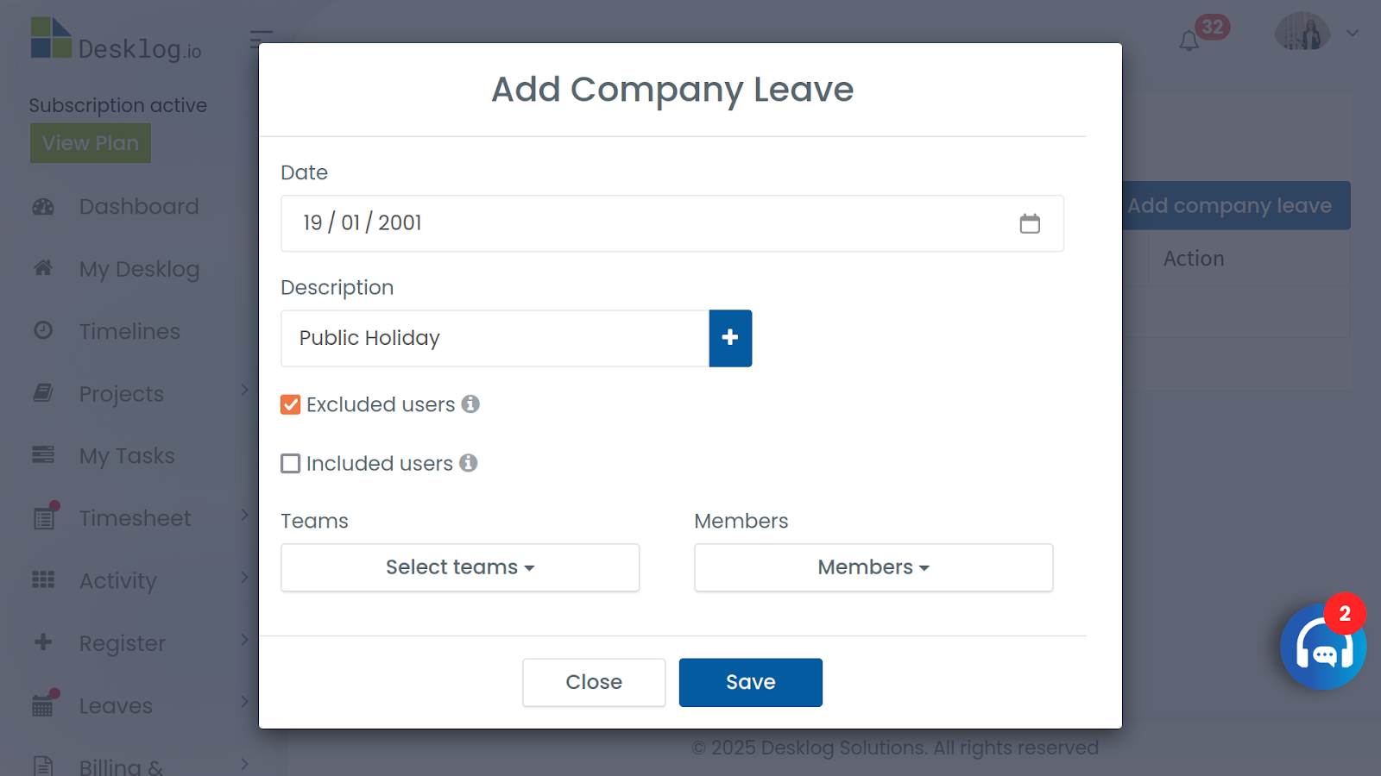
Task: Click the plus icon next to Description
Action: (730, 338)
